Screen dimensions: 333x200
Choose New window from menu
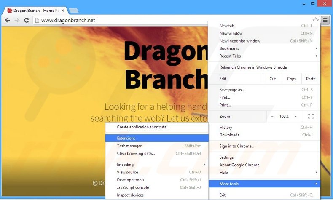[264, 33]
